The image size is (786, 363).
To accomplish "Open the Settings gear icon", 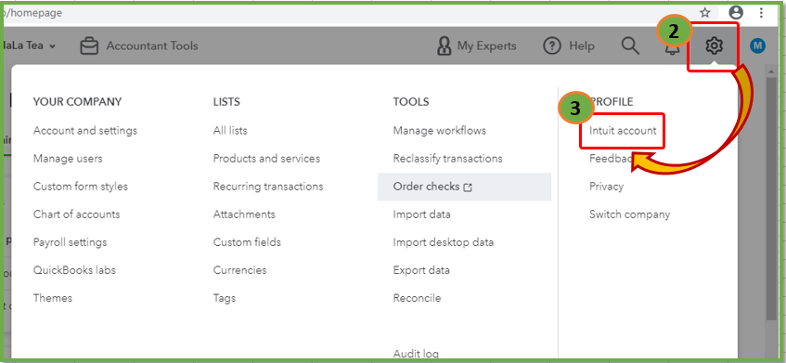I will click(x=714, y=45).
